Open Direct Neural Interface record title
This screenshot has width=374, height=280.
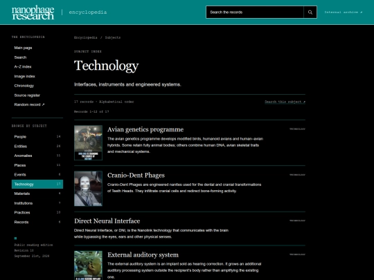(x=107, y=221)
